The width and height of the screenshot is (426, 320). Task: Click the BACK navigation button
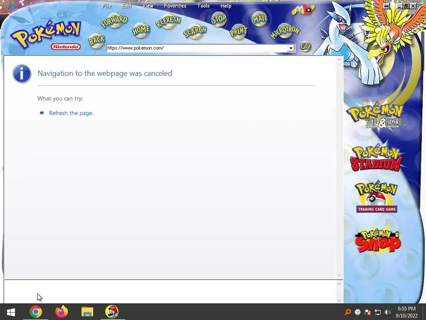coord(97,41)
